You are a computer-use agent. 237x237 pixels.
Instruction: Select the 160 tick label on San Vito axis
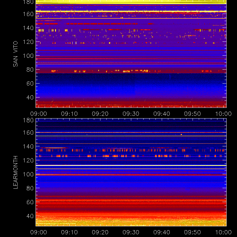click(x=28, y=14)
